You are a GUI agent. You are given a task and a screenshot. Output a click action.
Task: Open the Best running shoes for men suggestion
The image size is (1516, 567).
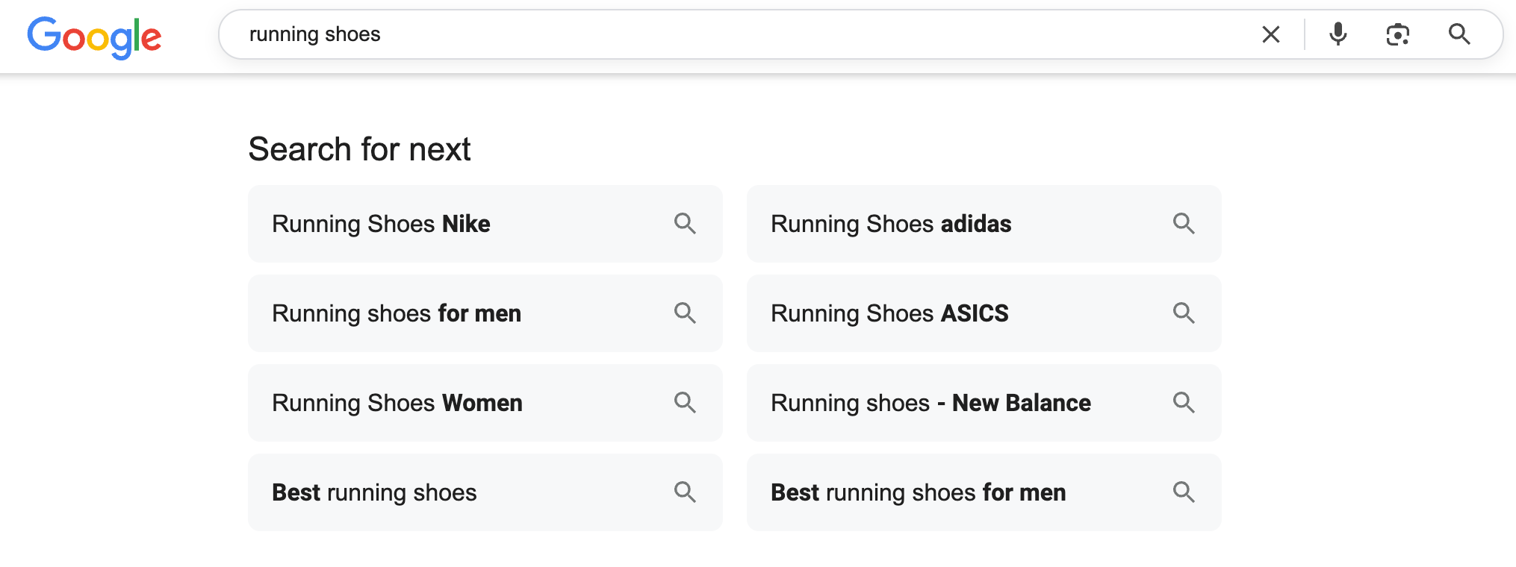pos(984,492)
